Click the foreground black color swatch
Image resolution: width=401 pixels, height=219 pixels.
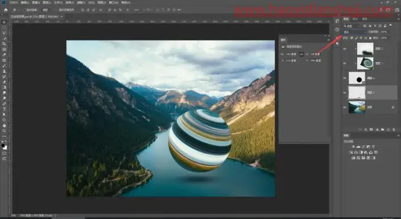click(3, 146)
